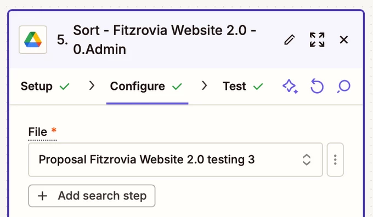The width and height of the screenshot is (373, 217).
Task: Click the green checkmark next to Test
Action: point(258,87)
